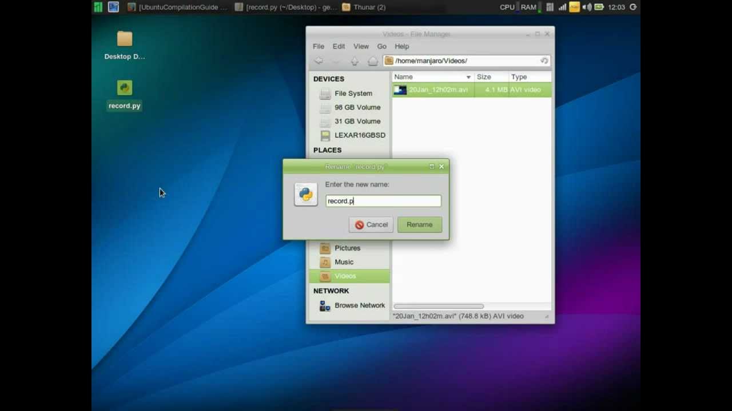The width and height of the screenshot is (732, 411).
Task: Click the AVI file thumbnail icon
Action: tap(400, 90)
